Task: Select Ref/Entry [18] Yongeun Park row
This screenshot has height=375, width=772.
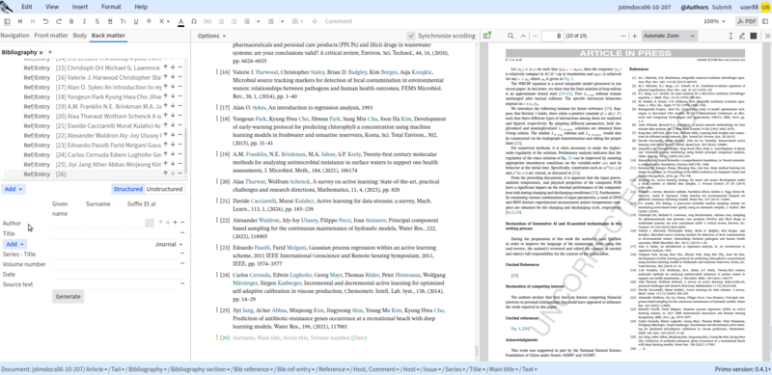Action: coord(93,97)
